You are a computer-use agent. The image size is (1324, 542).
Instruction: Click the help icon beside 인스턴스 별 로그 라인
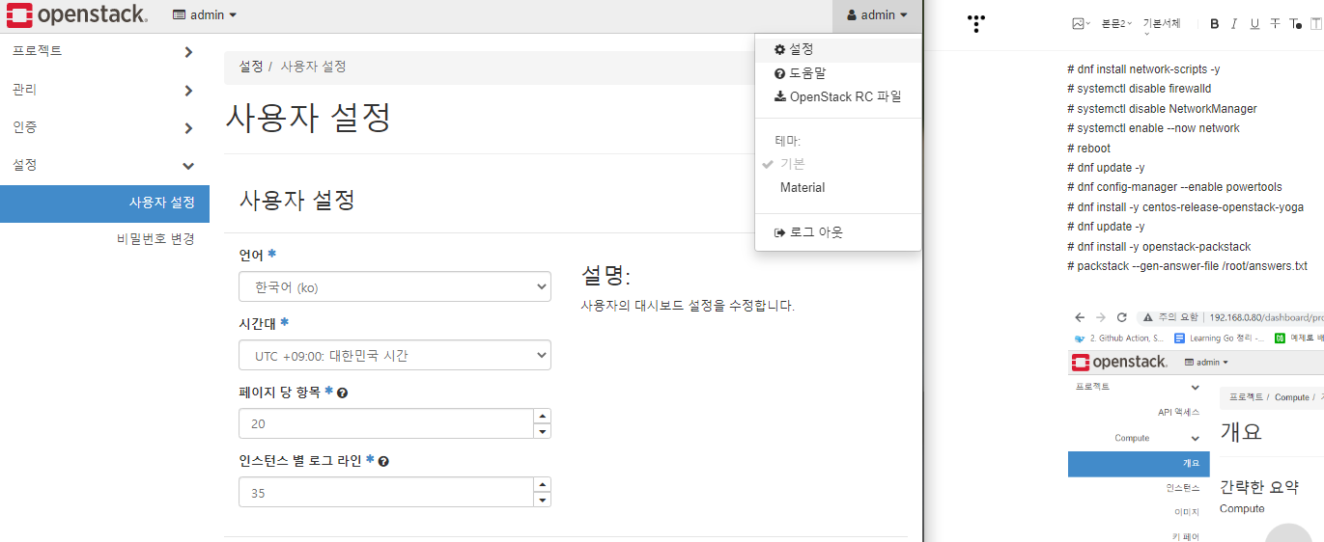click(x=383, y=461)
